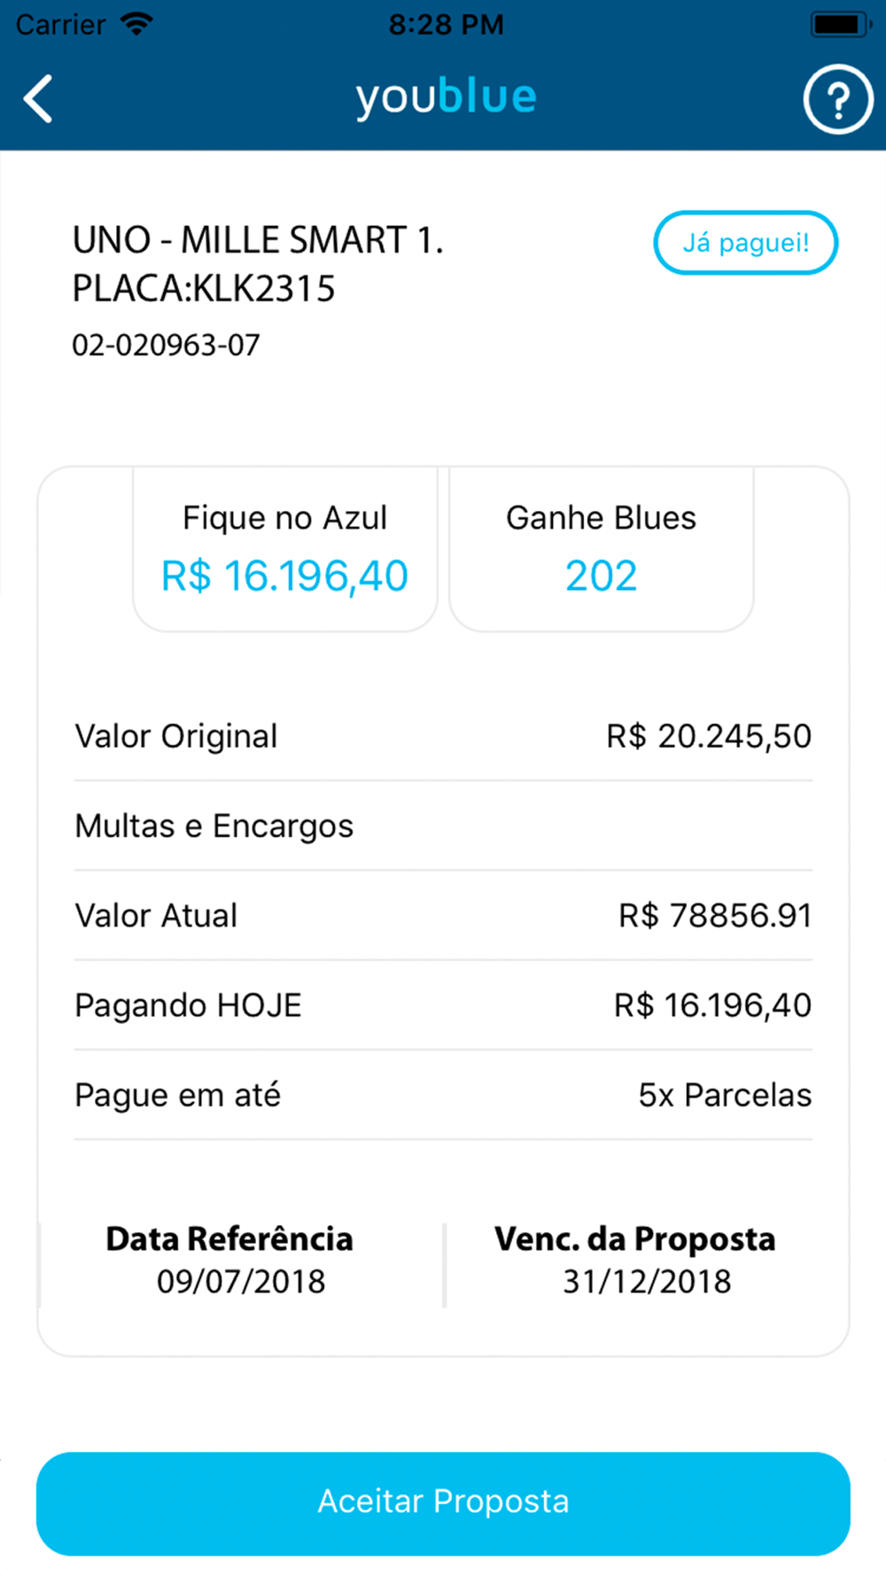Open the Pague em até parcelas option

443,1095
